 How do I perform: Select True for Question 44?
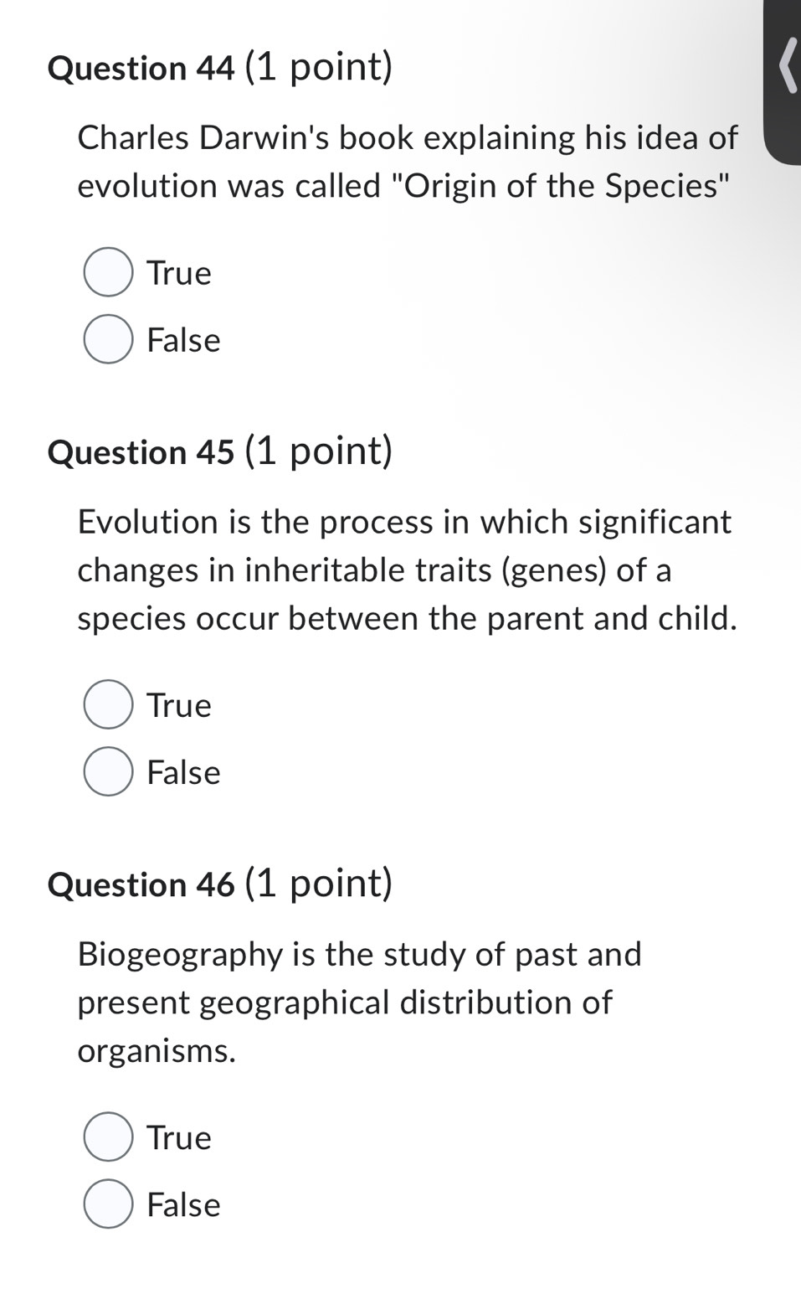tap(107, 273)
